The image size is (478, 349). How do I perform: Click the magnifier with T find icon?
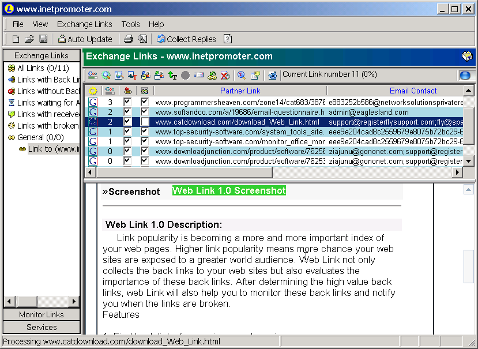tap(242, 75)
